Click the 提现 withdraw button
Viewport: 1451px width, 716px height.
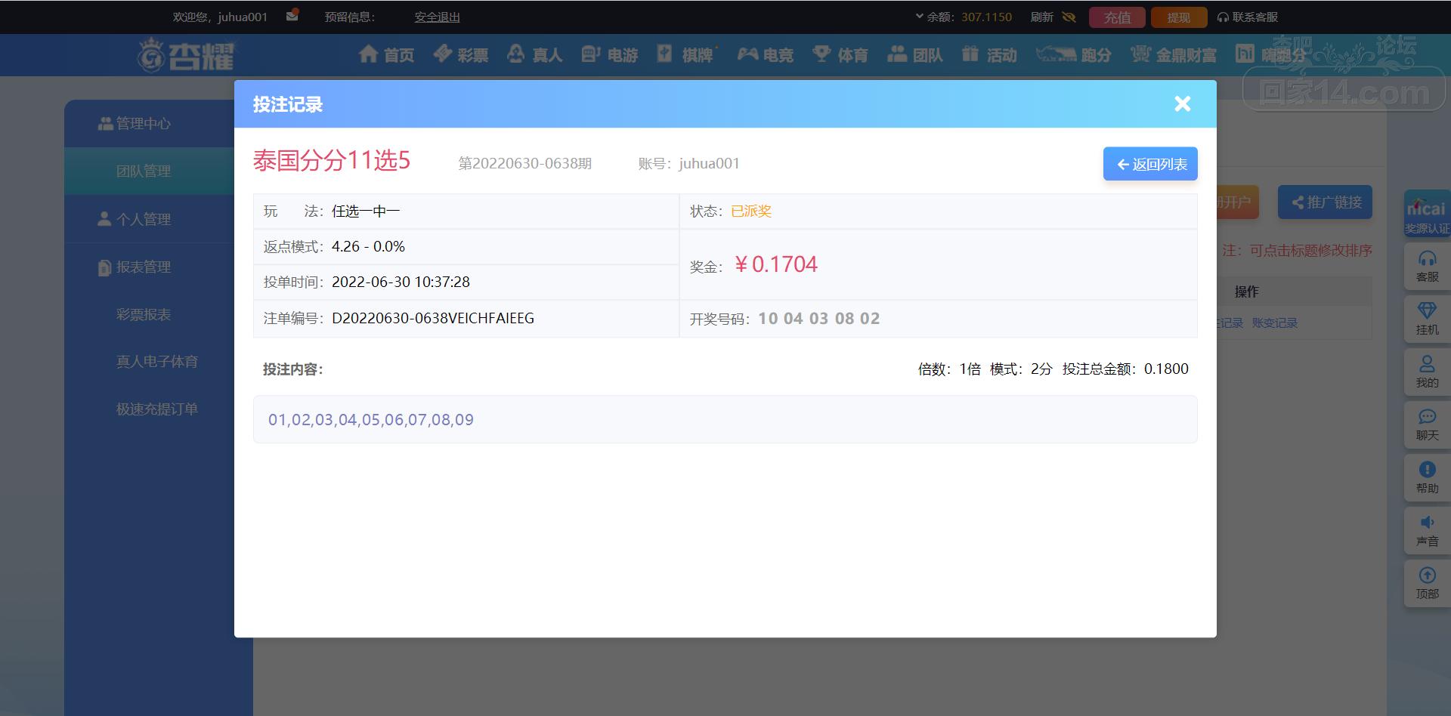(1178, 17)
